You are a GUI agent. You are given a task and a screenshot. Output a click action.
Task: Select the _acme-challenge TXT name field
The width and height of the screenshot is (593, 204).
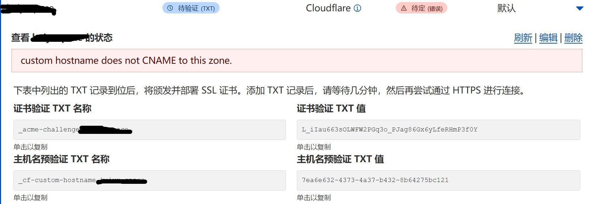tap(149, 130)
